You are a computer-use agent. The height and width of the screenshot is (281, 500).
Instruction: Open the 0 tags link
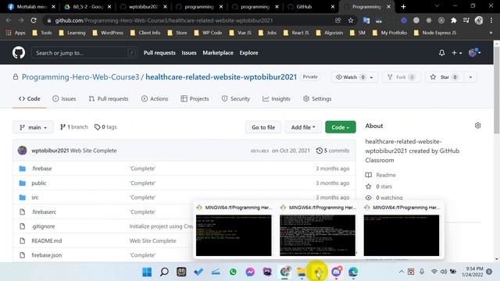[105, 126]
